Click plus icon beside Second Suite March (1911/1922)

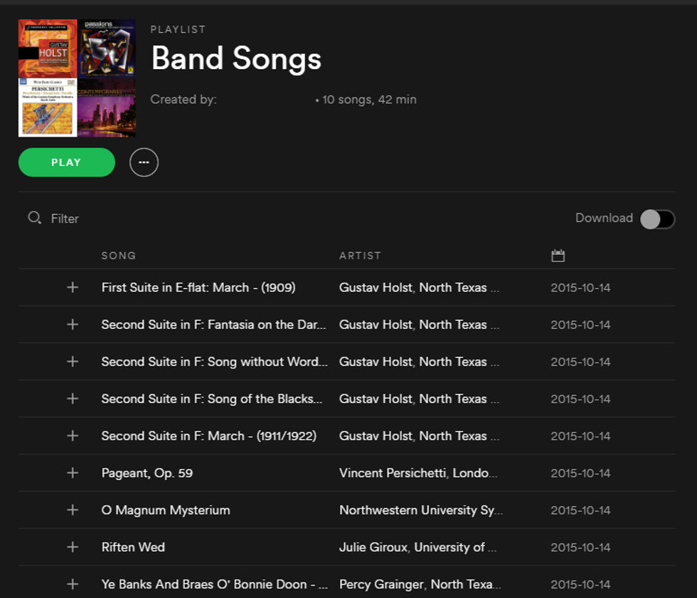72,436
